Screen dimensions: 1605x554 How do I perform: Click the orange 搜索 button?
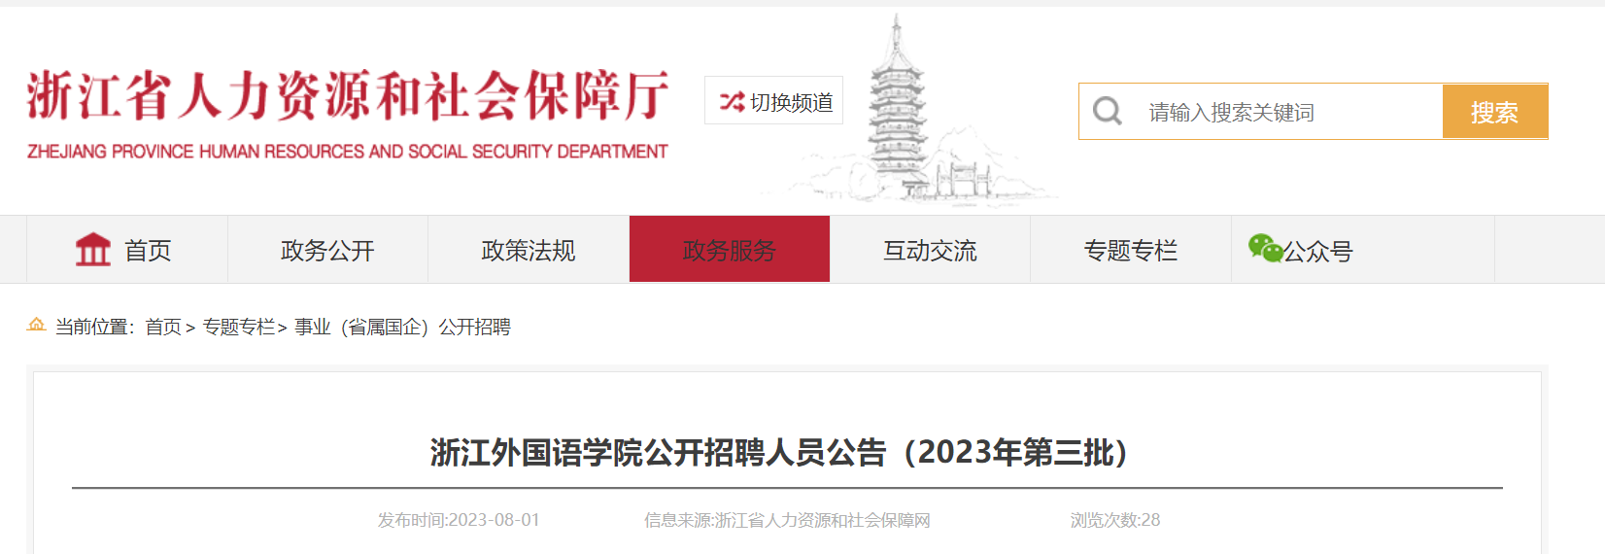1495,112
